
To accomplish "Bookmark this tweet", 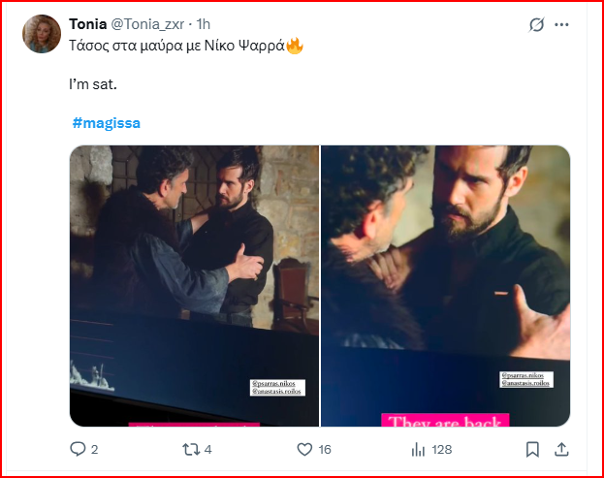I will click(x=532, y=449).
